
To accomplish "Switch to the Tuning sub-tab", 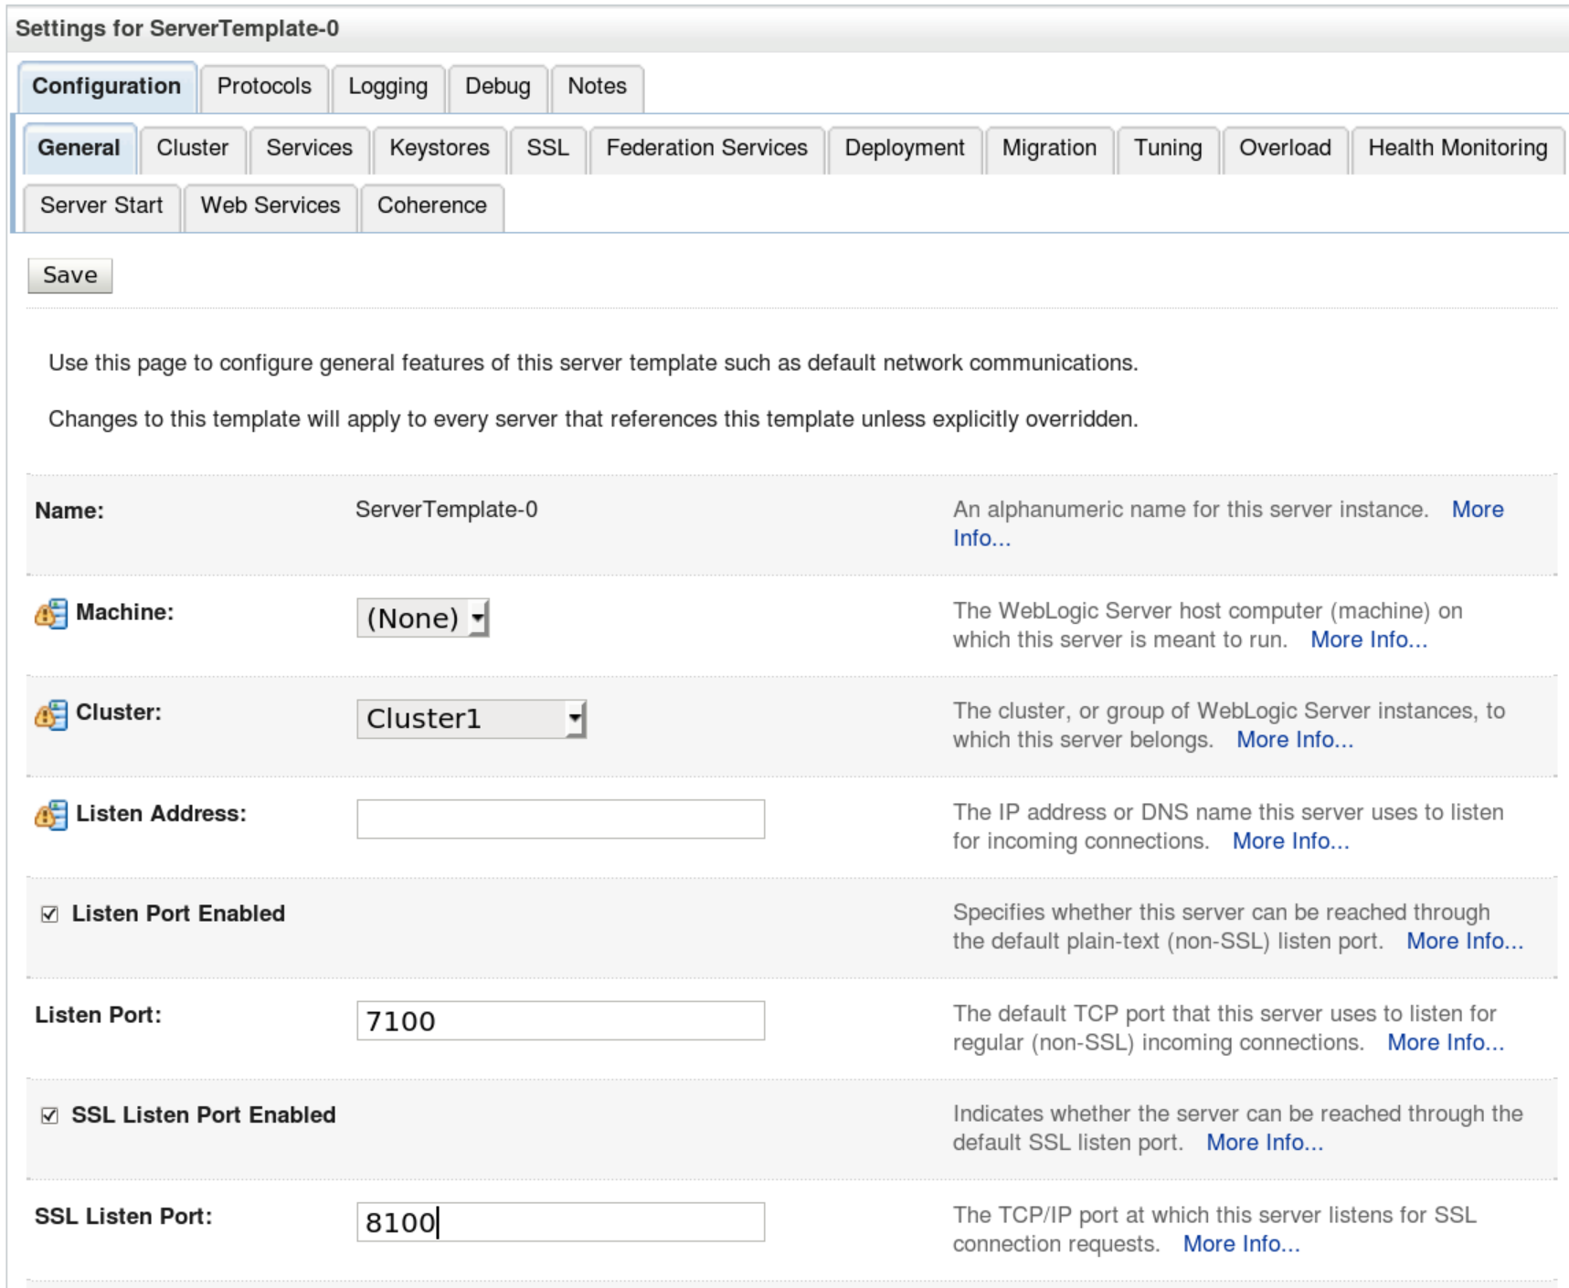I will (x=1168, y=148).
